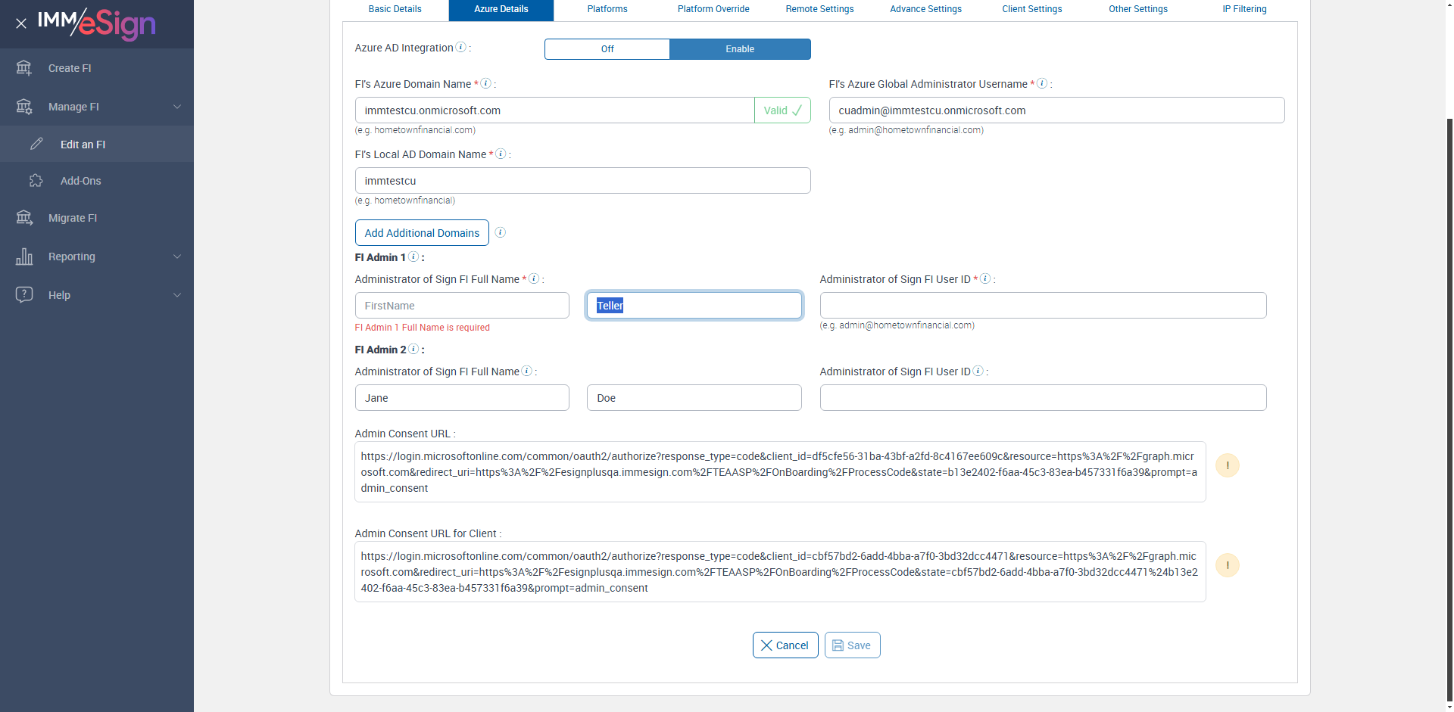Viewport: 1454px width, 712px height.
Task: Go to the Platform Override tab
Action: (713, 10)
